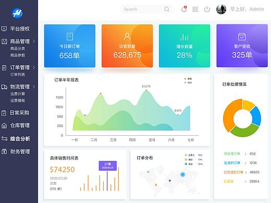Click the box icon on 客户签收 card
271x203 pixels.
point(242,36)
